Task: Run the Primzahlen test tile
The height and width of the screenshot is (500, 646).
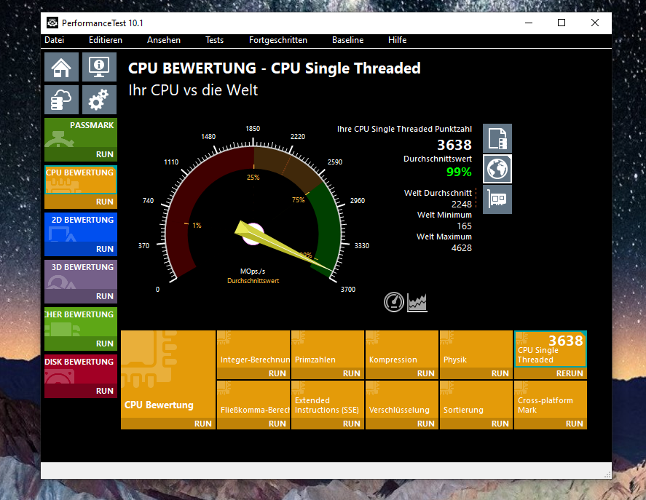Action: (351, 373)
